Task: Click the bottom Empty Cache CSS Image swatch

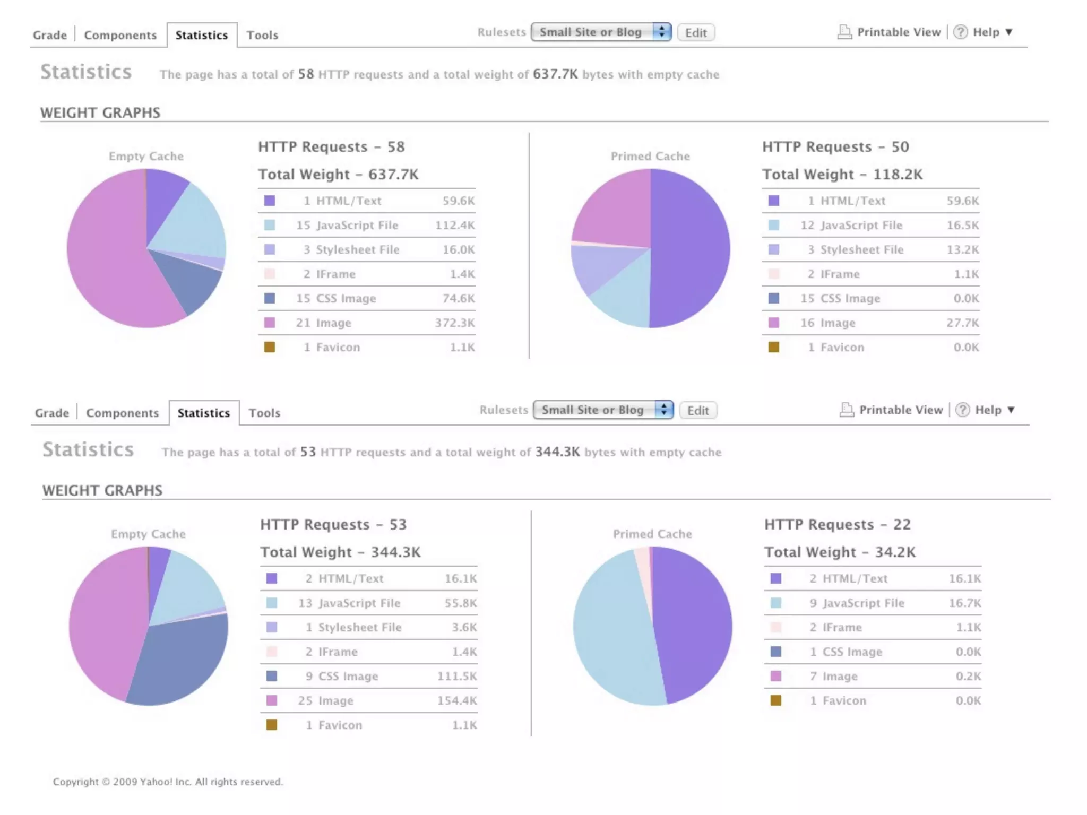Action: tap(272, 676)
